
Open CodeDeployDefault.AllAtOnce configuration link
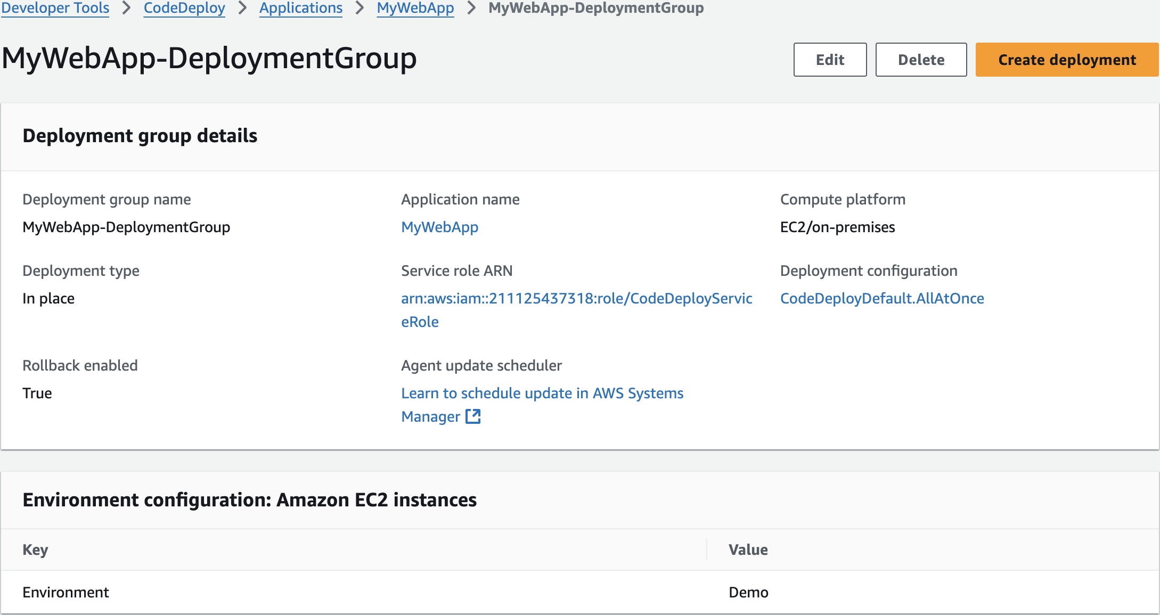882,298
